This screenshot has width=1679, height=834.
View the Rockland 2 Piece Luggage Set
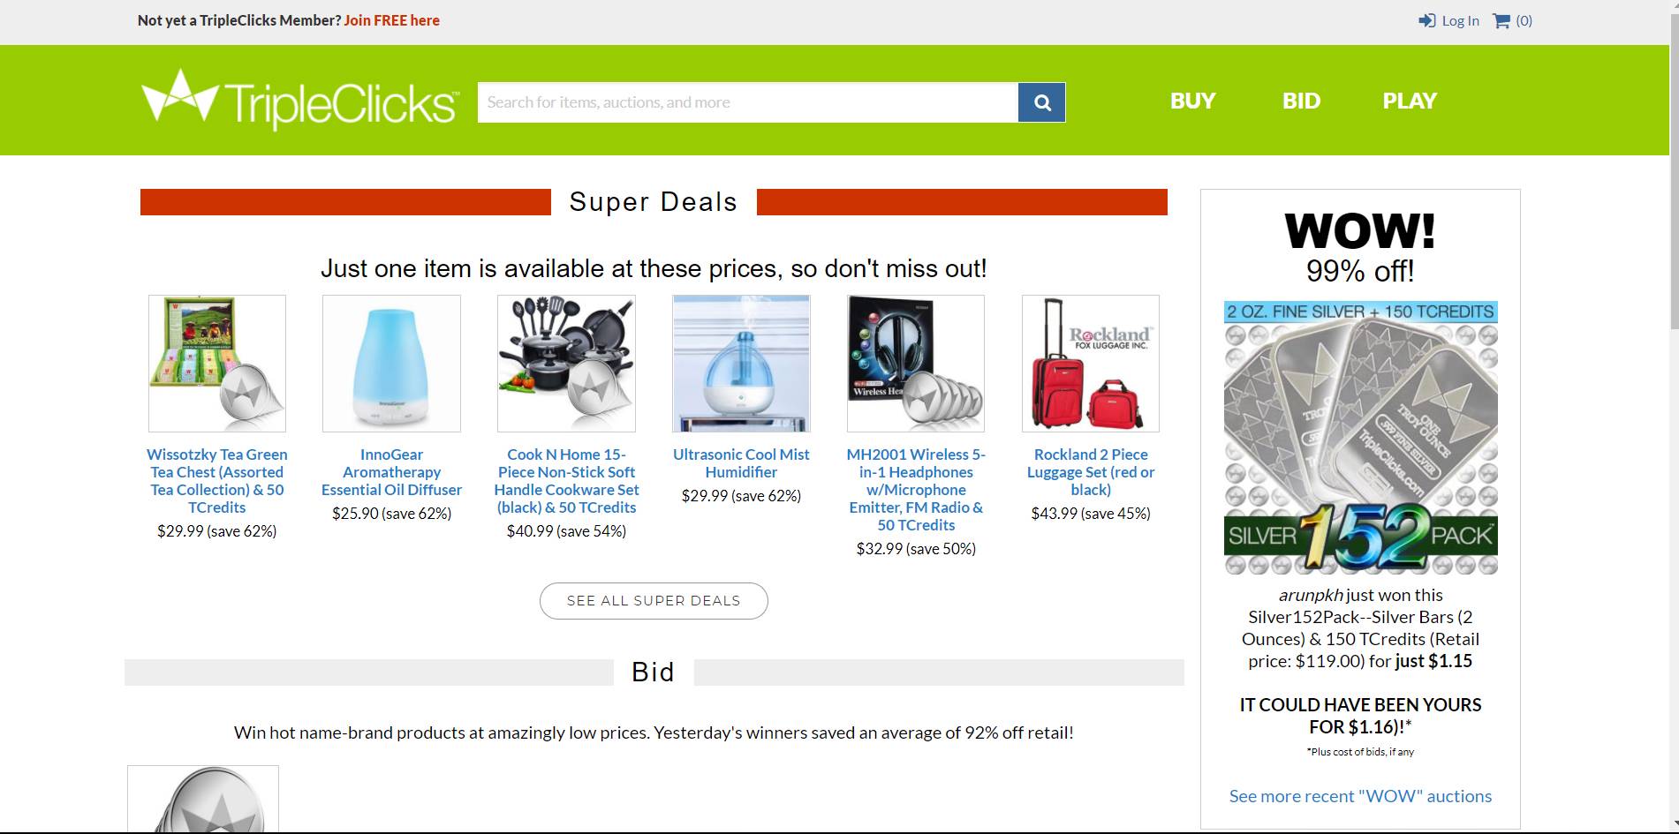pyautogui.click(x=1091, y=471)
